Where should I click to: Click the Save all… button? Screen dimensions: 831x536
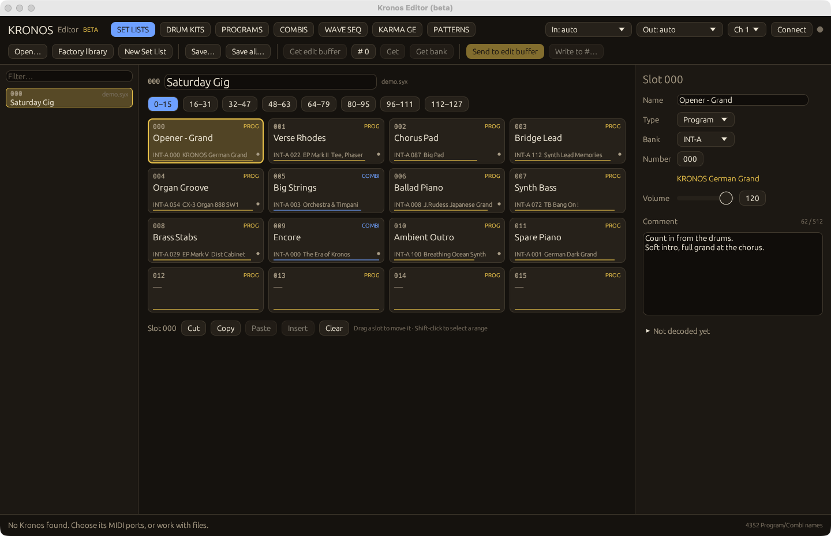[x=248, y=51]
